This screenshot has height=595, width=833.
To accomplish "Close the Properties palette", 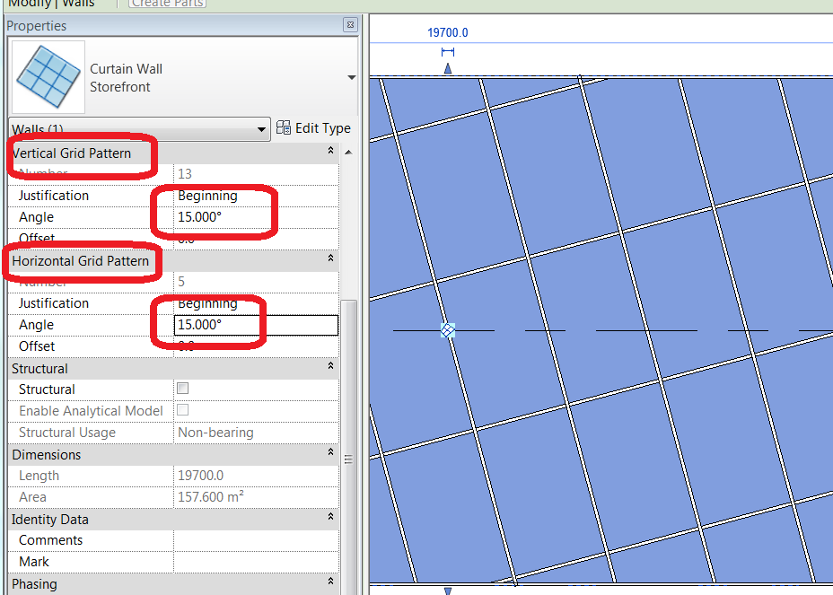I will tap(350, 25).
